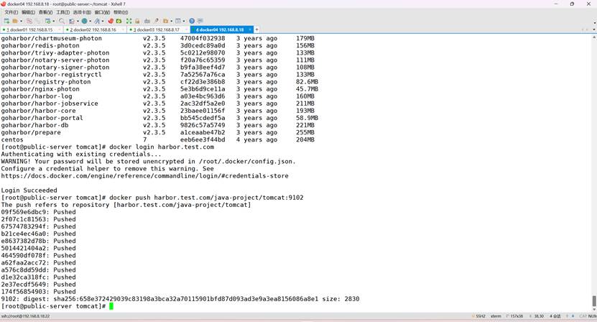This screenshot has width=597, height=322.
Task: Expand the globe encoding dropdown arrow
Action: (x=91, y=21)
